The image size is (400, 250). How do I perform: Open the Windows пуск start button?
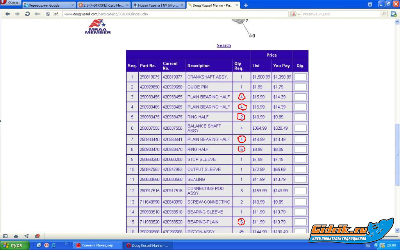(x=15, y=245)
